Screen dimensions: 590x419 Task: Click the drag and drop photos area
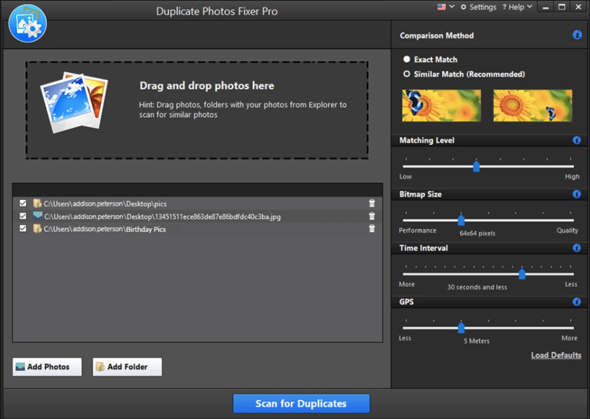197,110
